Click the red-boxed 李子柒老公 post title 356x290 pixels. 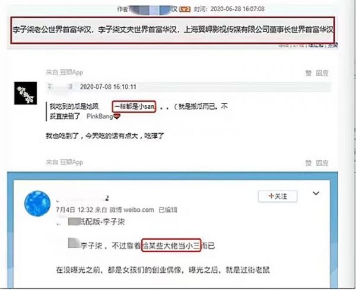click(x=173, y=30)
